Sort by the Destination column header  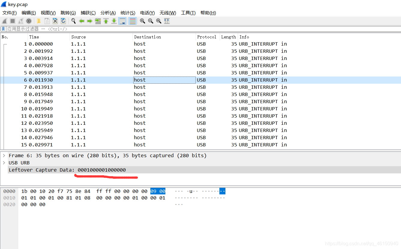pos(164,37)
